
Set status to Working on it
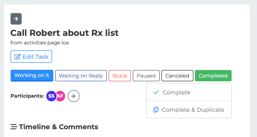32,76
